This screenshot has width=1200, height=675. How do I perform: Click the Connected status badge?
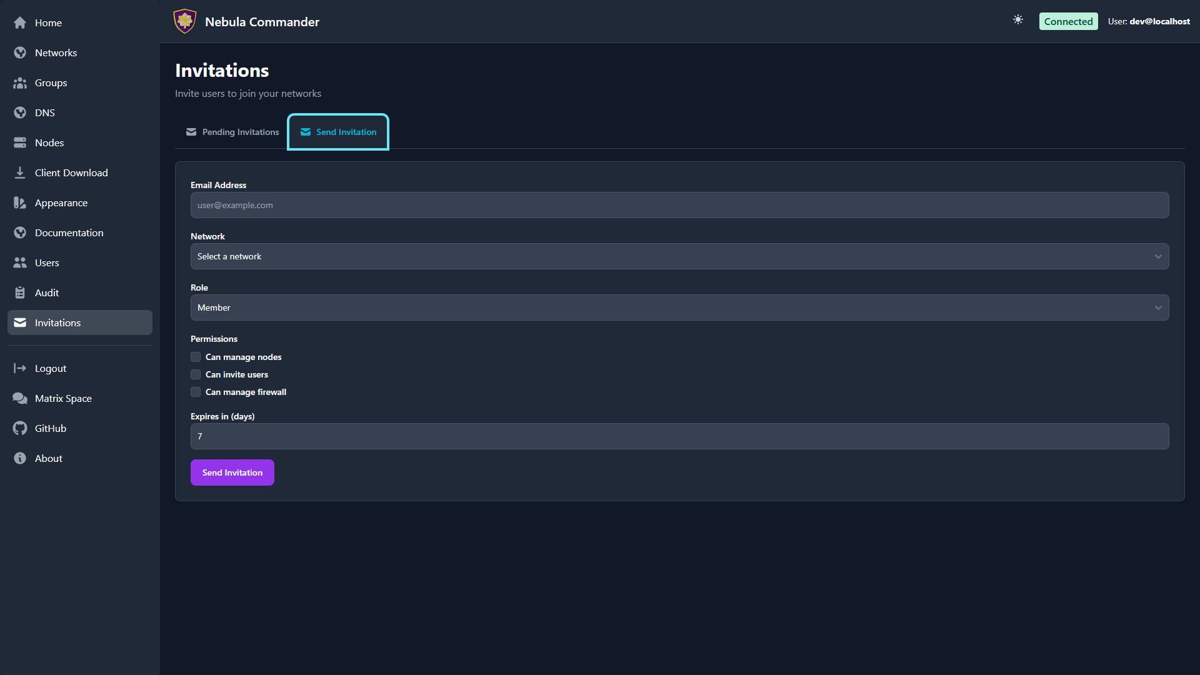1068,21
